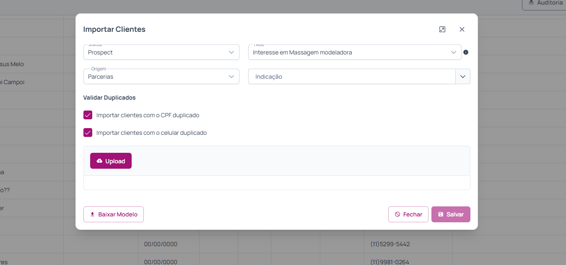Click the download icon on Baixar Modelo
The height and width of the screenshot is (265, 566).
tap(93, 214)
